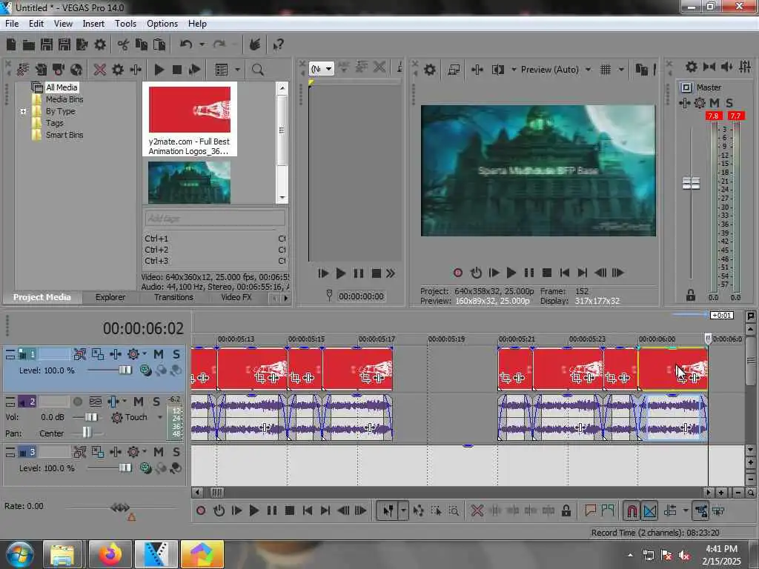The height and width of the screenshot is (569, 759).
Task: Copy selection using the copy icon
Action: (x=142, y=45)
